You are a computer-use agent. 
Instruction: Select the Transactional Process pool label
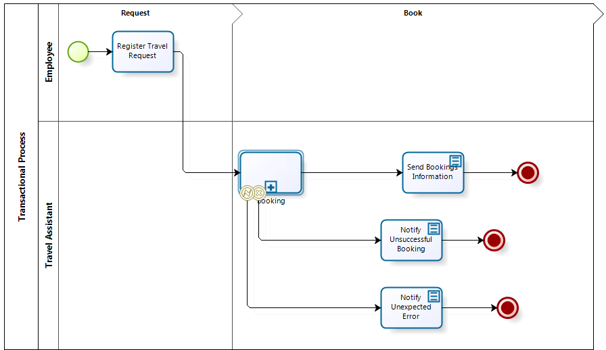[x=22, y=176]
